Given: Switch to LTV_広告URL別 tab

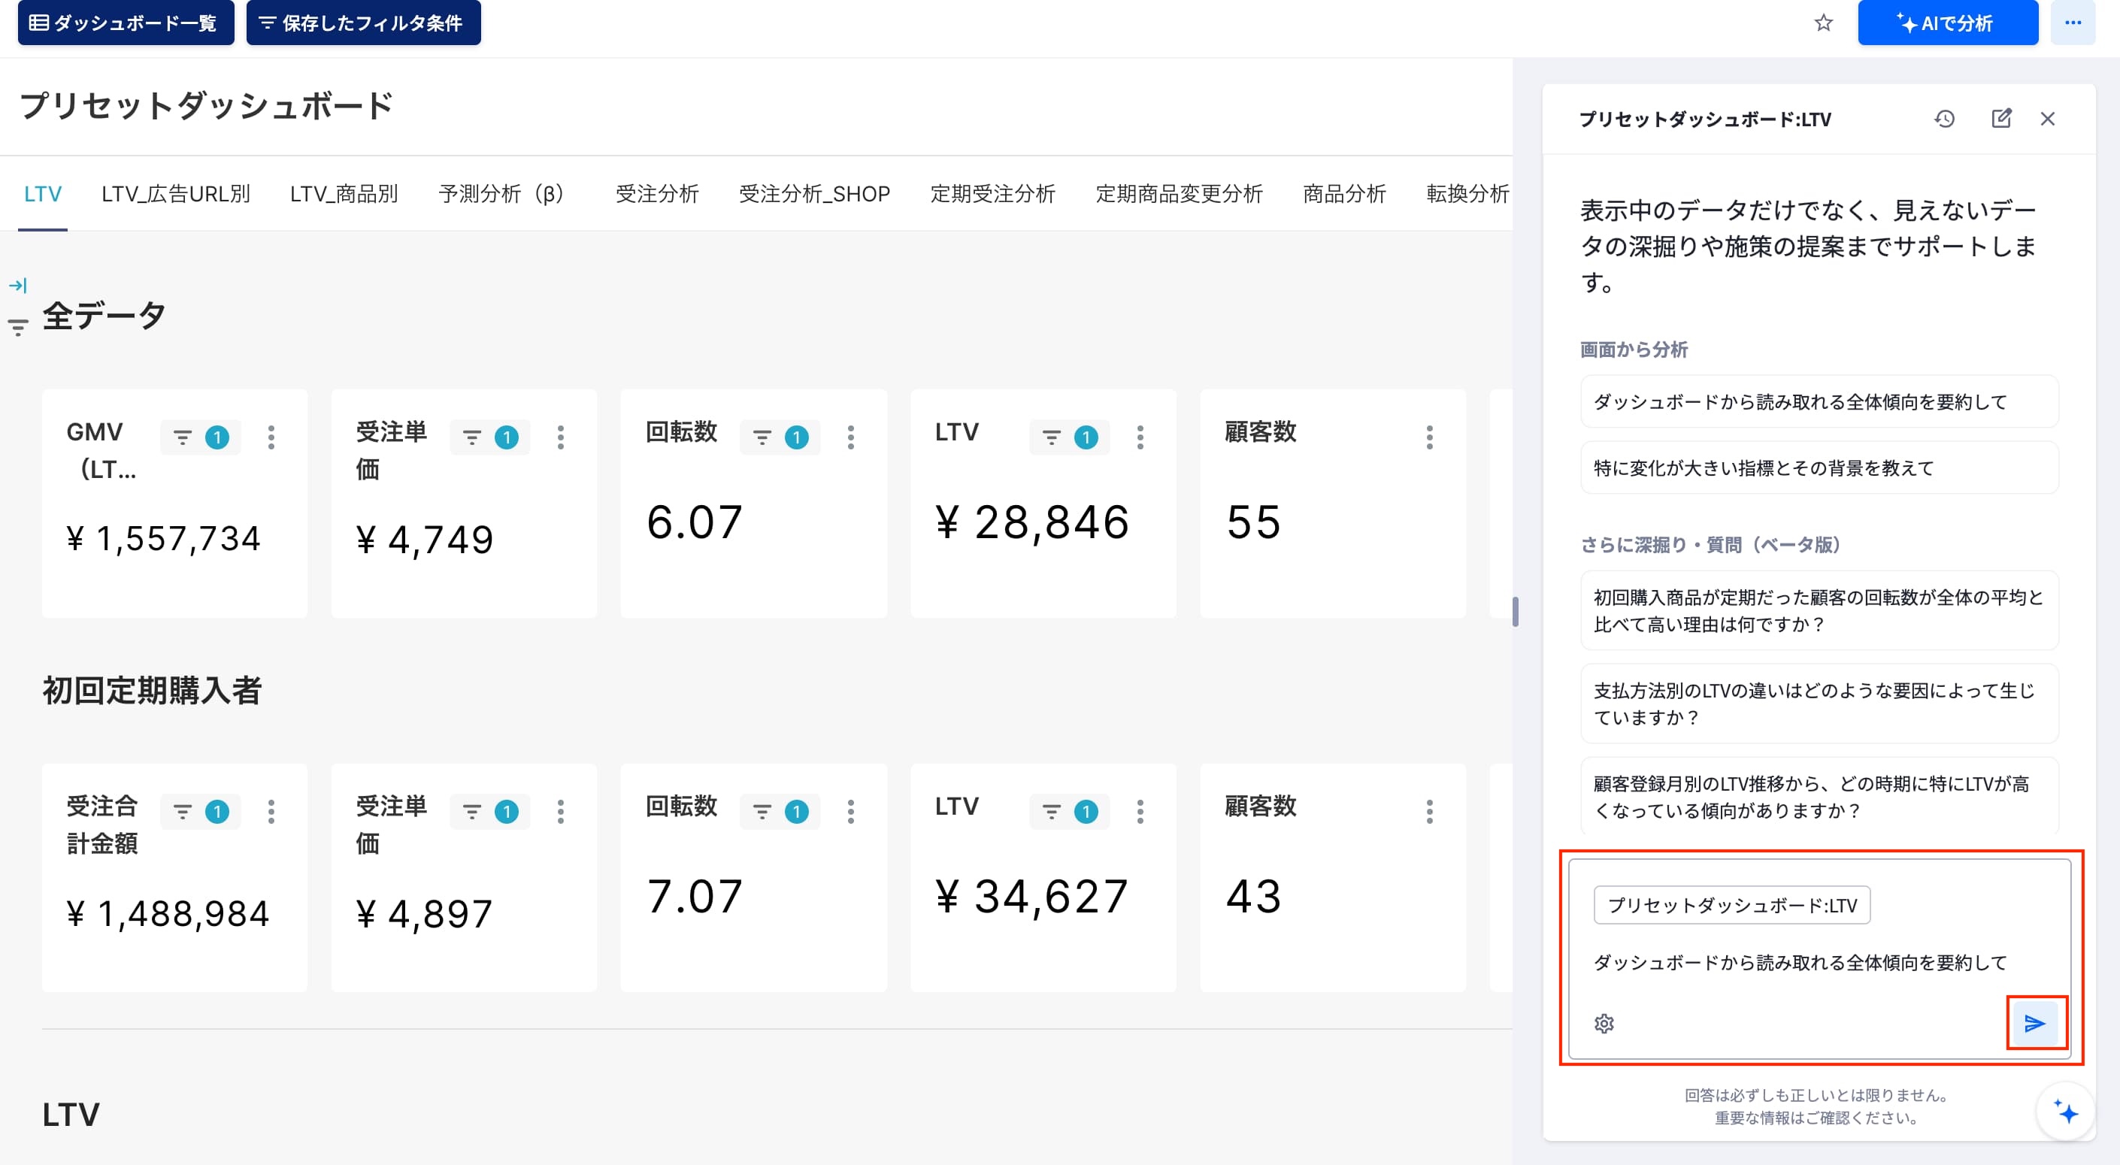Looking at the screenshot, I should coord(175,194).
